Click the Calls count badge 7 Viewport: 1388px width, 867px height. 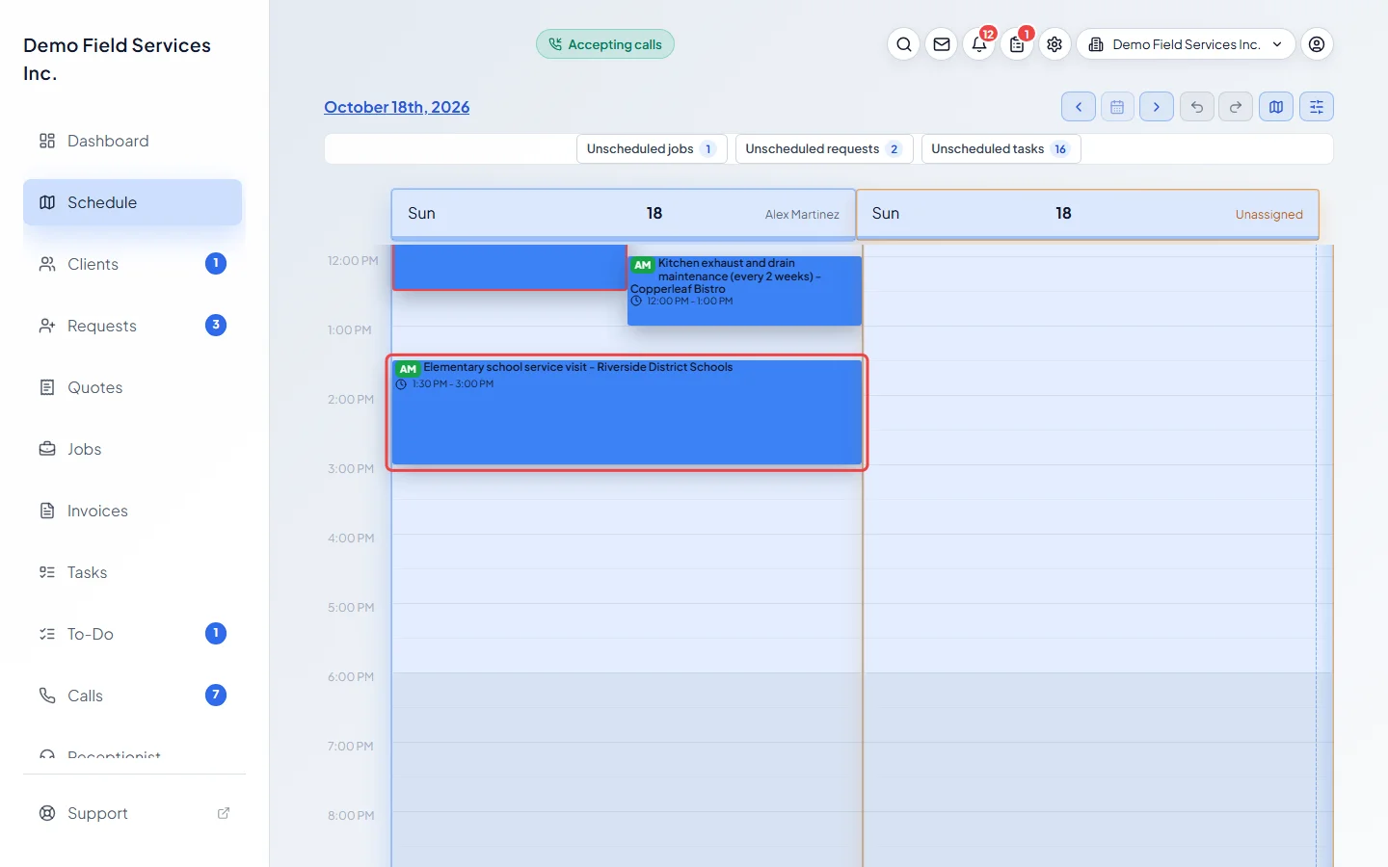point(216,695)
